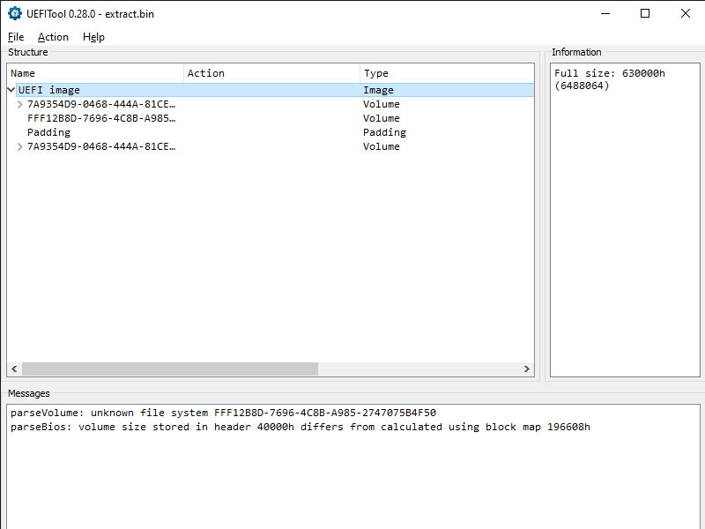Click the parseBios volume size message
The image size is (705, 529).
301,427
